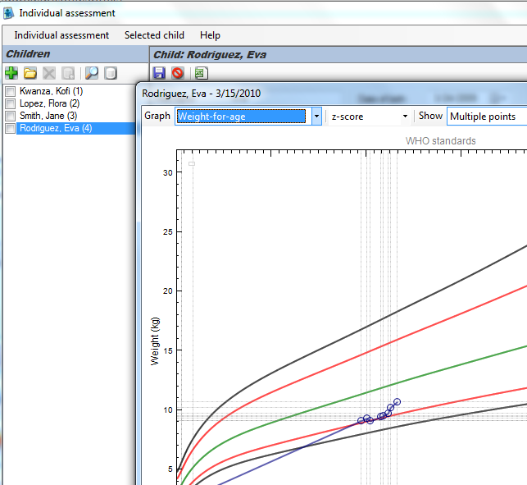This screenshot has width=527, height=485.
Task: Export to Excel using the spreadsheet icon
Action: (x=202, y=73)
